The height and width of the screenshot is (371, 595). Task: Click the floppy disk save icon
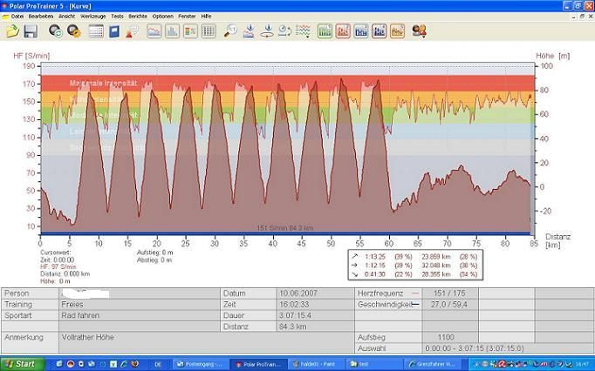[31, 31]
